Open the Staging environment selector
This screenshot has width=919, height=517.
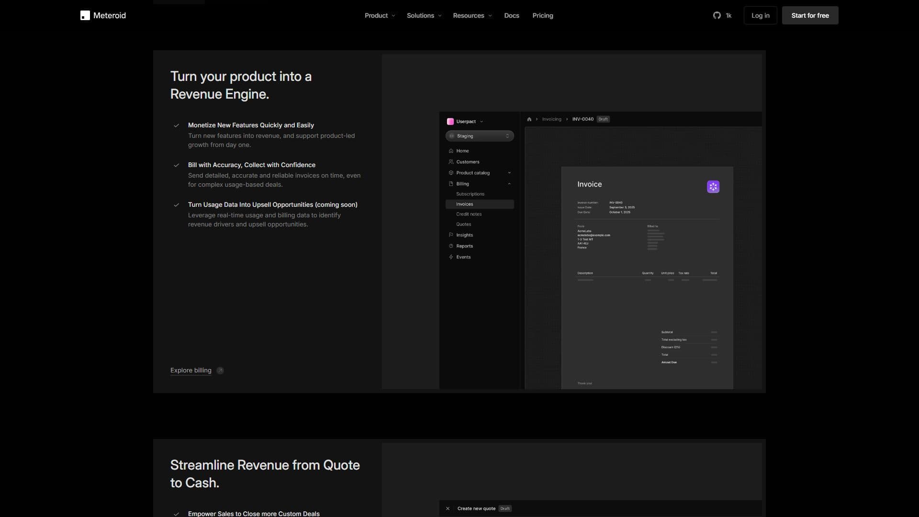coord(480,136)
